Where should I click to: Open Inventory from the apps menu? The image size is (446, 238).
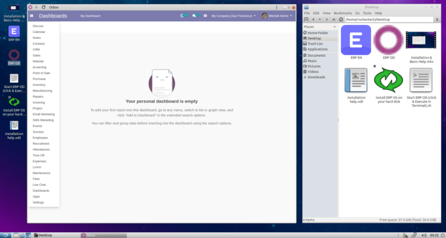(39, 85)
